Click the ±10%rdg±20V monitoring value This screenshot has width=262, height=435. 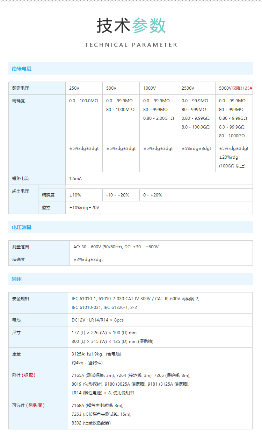tap(84, 208)
